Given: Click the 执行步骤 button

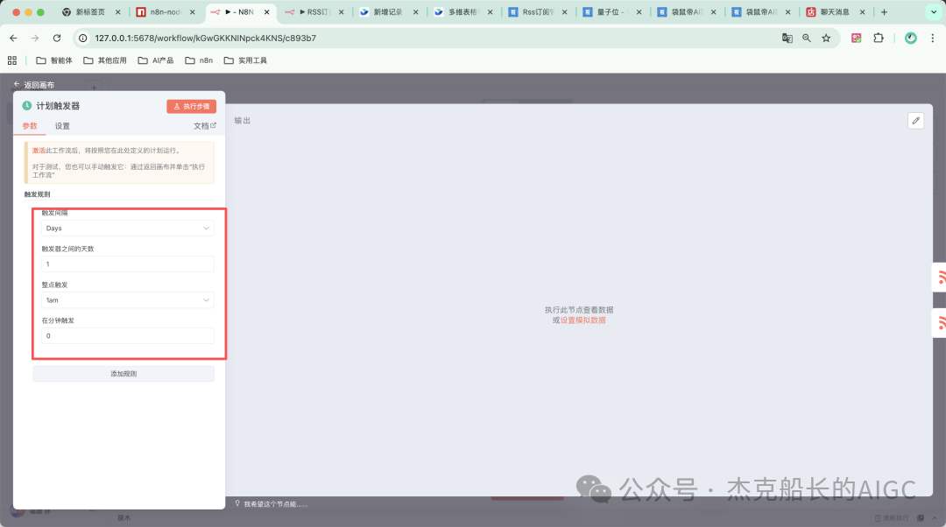Looking at the screenshot, I should point(191,106).
